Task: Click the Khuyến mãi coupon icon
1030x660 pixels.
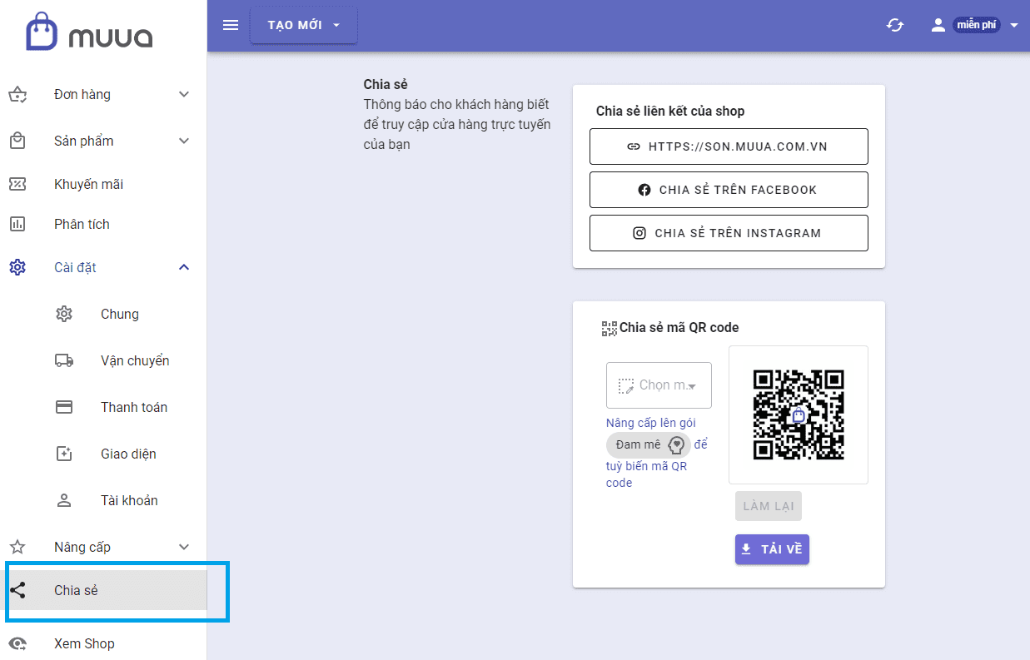Action: point(17,184)
